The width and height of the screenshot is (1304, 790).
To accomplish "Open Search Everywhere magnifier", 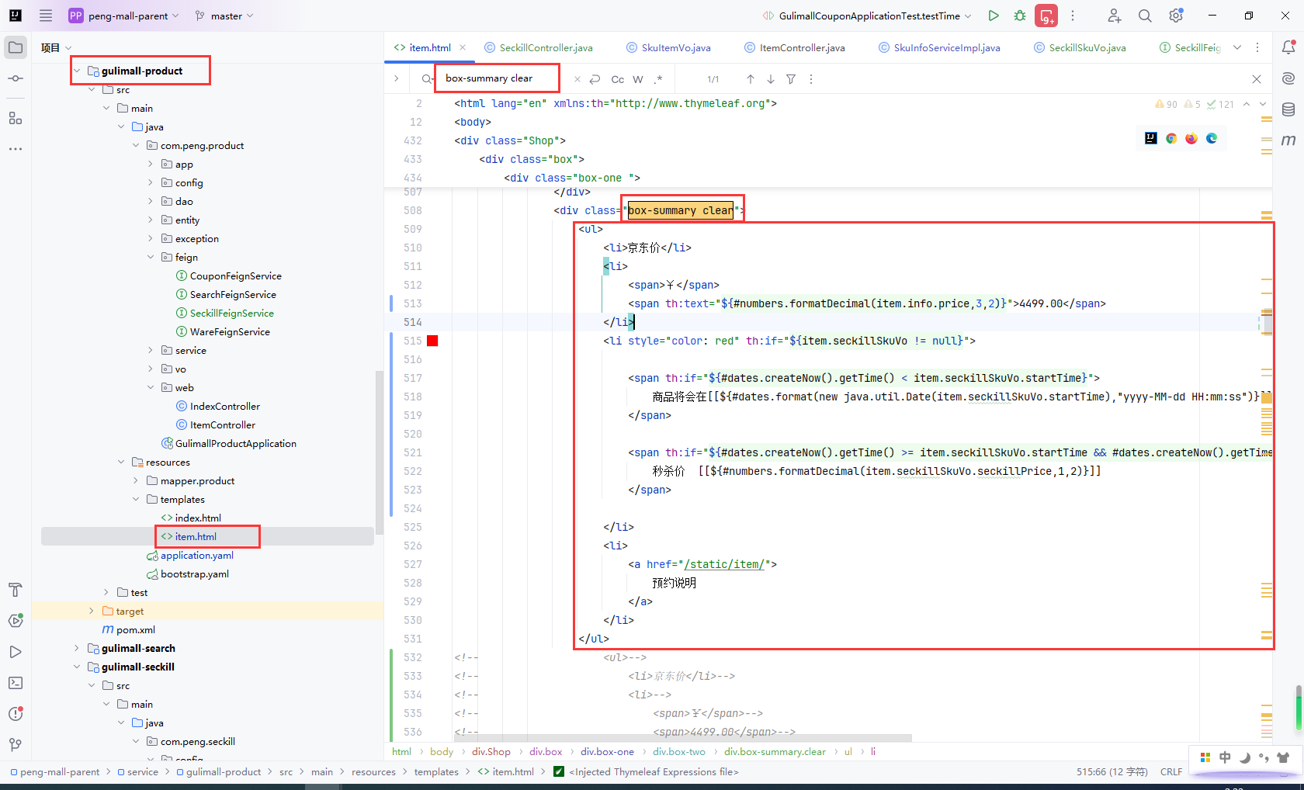I will (x=1145, y=16).
